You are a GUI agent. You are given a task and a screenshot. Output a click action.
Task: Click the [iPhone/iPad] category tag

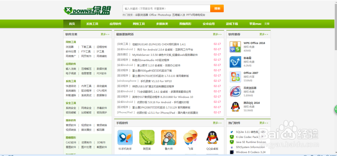click(x=126, y=113)
